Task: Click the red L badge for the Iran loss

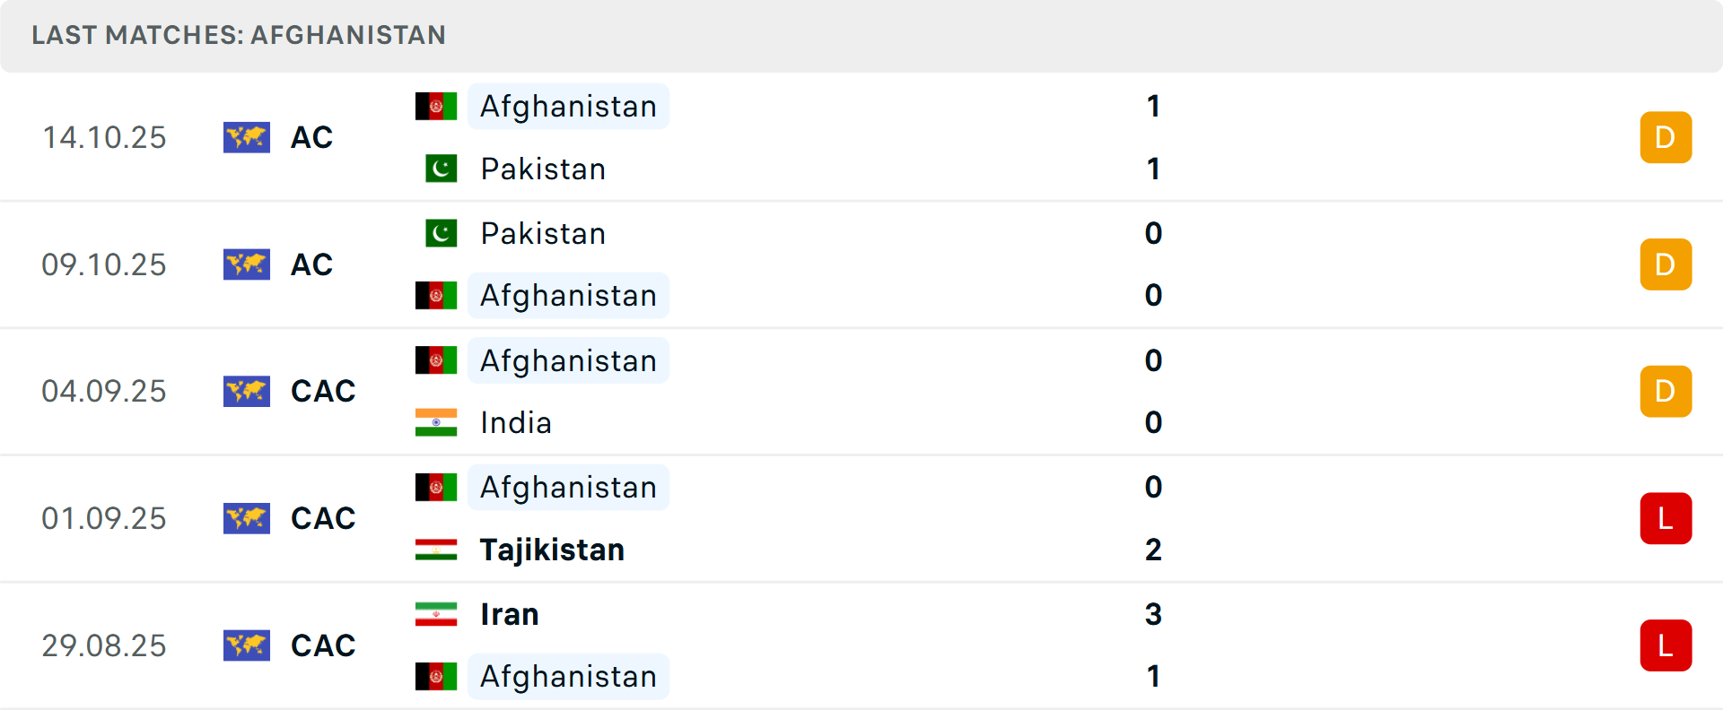Action: pyautogui.click(x=1666, y=645)
